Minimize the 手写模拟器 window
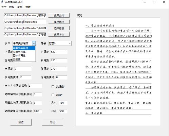 click(145, 2)
